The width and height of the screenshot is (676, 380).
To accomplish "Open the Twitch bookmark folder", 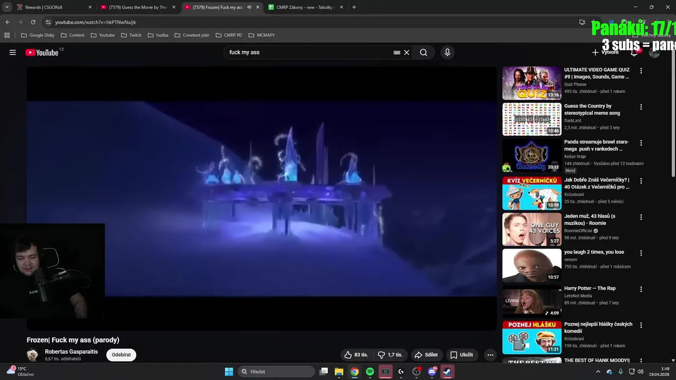I will click(x=131, y=35).
